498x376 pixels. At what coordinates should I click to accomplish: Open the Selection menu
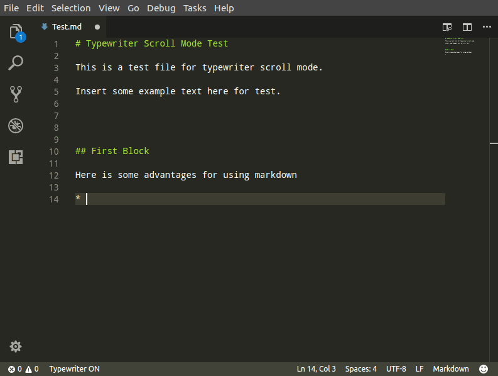pyautogui.click(x=71, y=8)
